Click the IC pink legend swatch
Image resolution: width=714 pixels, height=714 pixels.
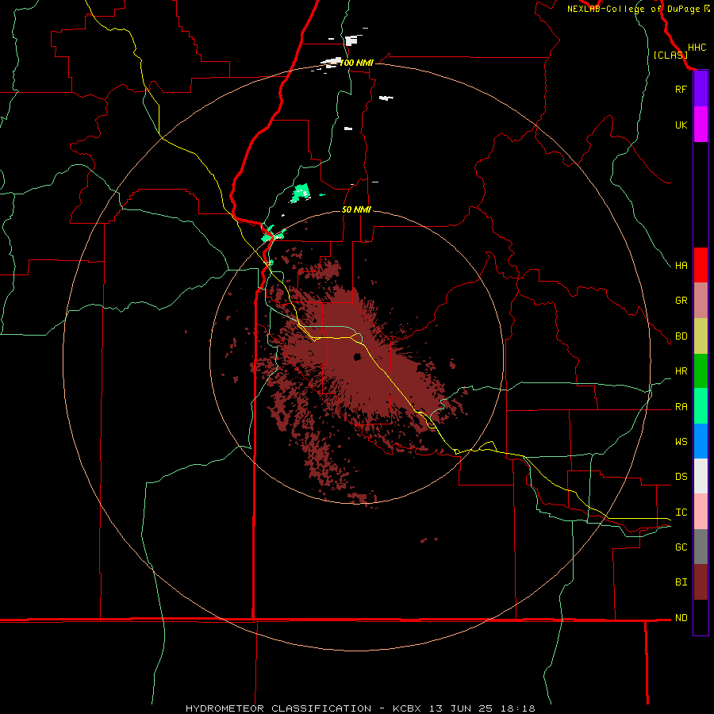(x=701, y=512)
